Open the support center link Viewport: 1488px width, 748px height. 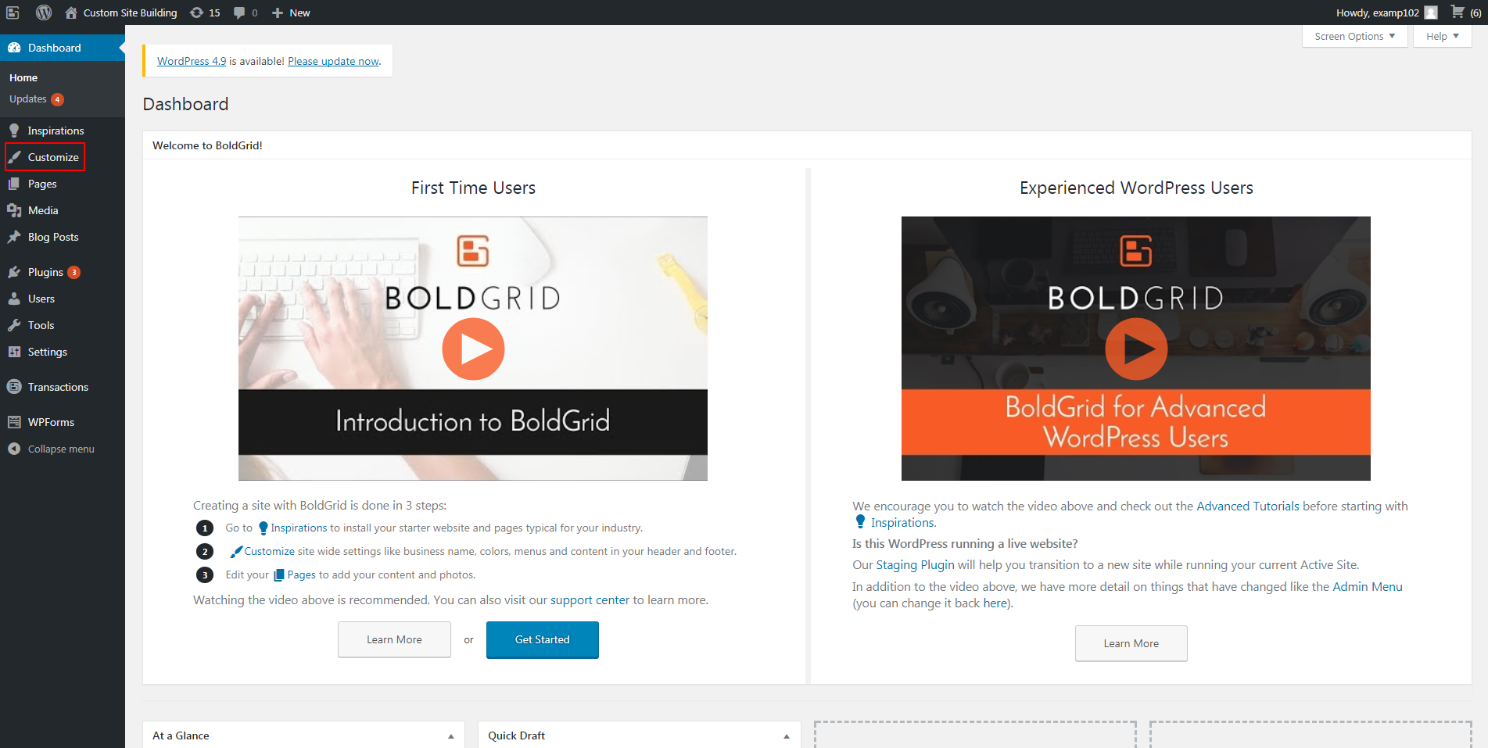click(590, 600)
